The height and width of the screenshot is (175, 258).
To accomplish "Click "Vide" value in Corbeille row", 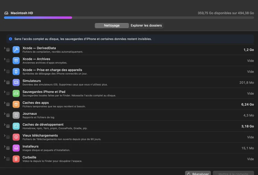I will click(x=251, y=159).
